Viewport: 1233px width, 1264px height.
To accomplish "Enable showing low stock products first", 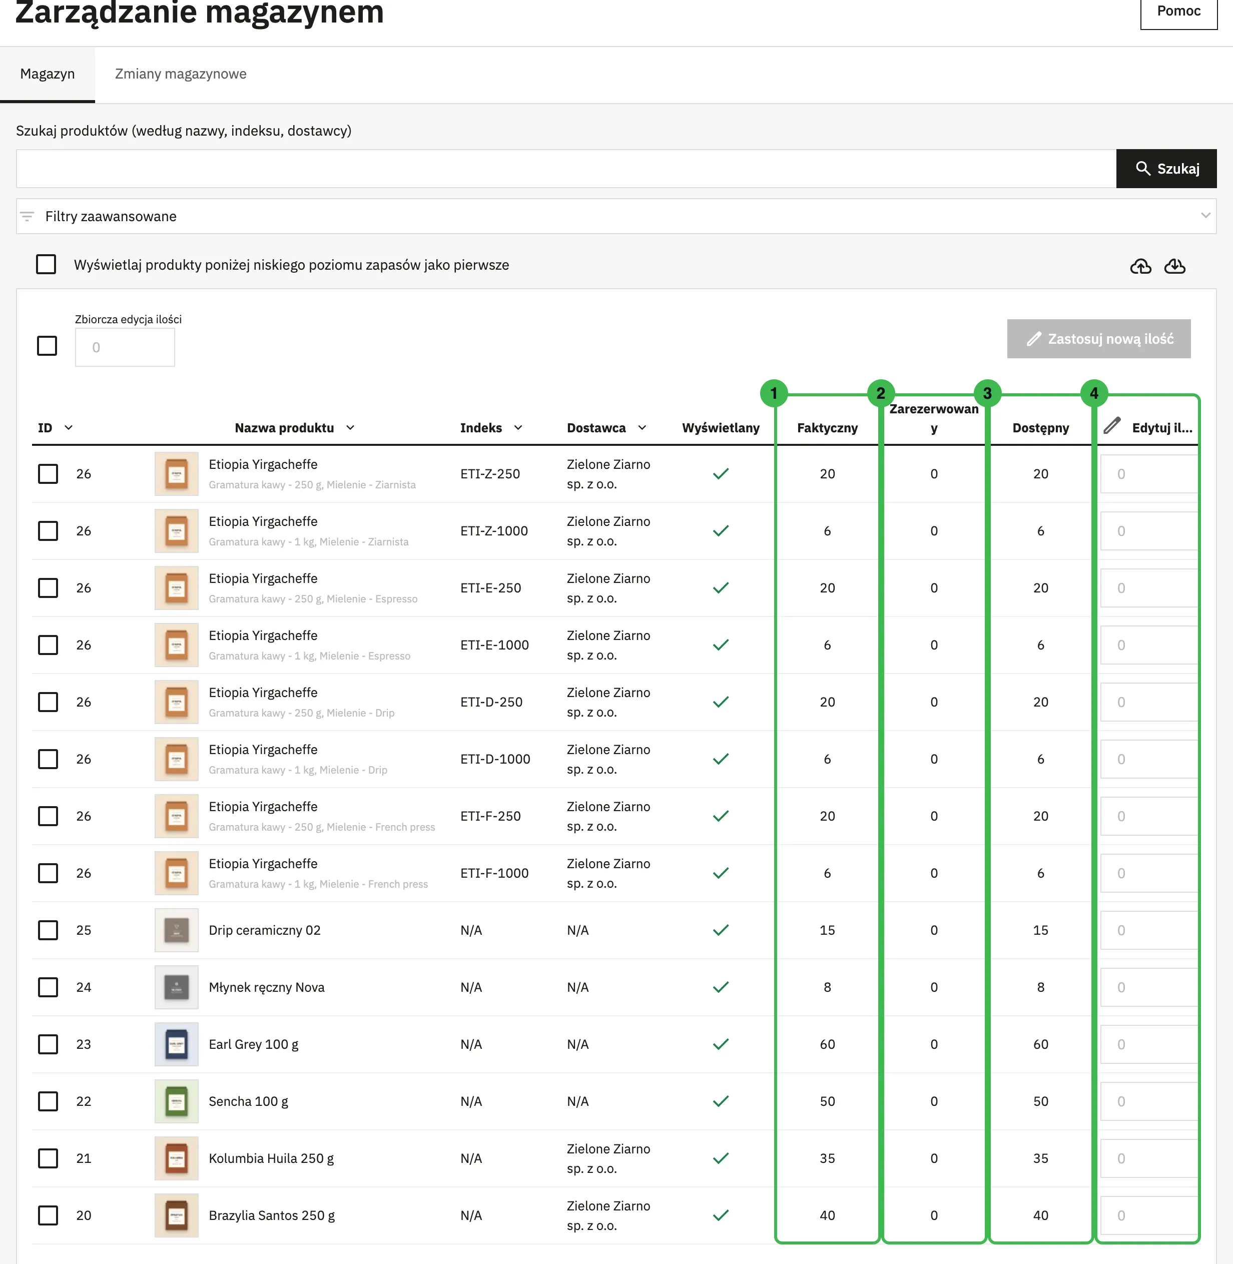I will click(x=46, y=264).
